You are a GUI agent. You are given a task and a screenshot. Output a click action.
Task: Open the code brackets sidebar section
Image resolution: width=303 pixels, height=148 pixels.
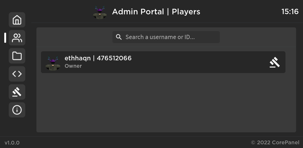[17, 74]
